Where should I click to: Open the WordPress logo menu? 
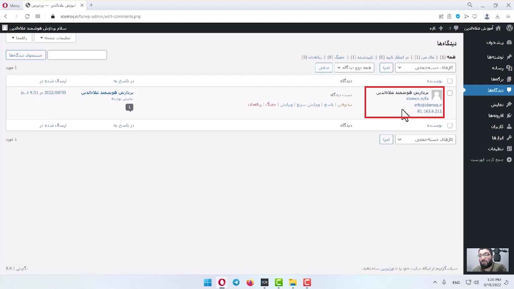(x=509, y=28)
